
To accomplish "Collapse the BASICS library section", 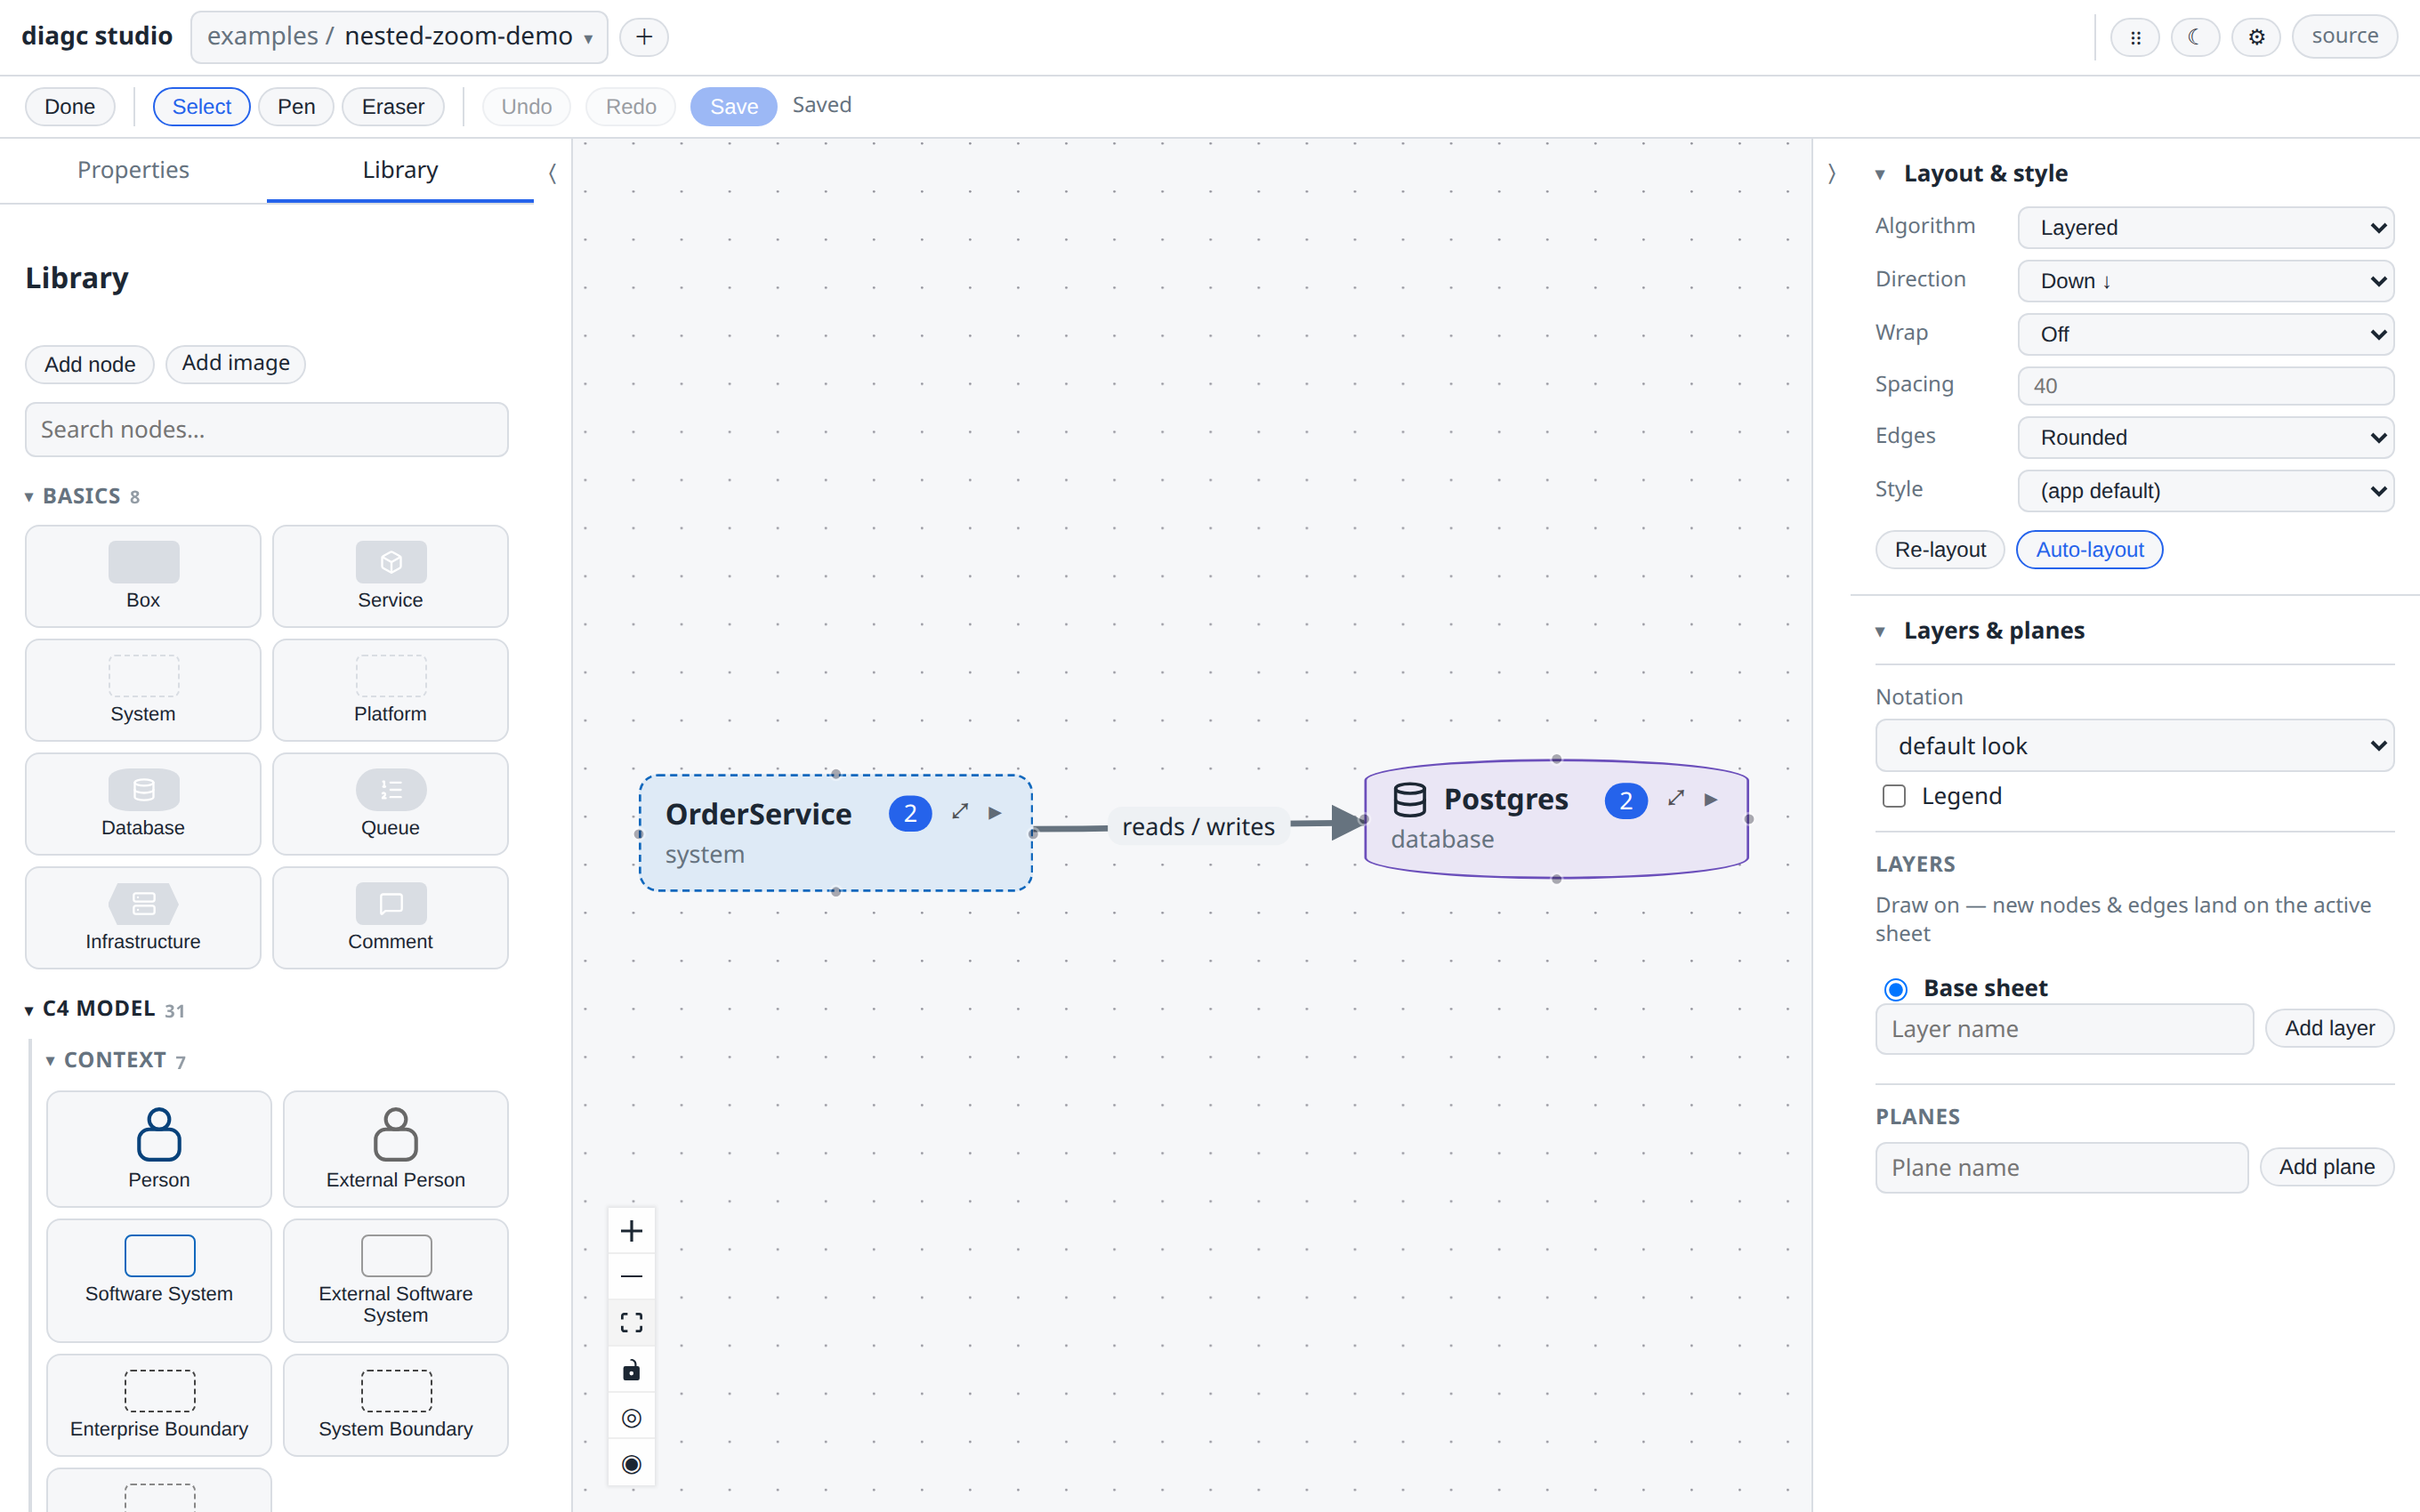I will tap(82, 496).
